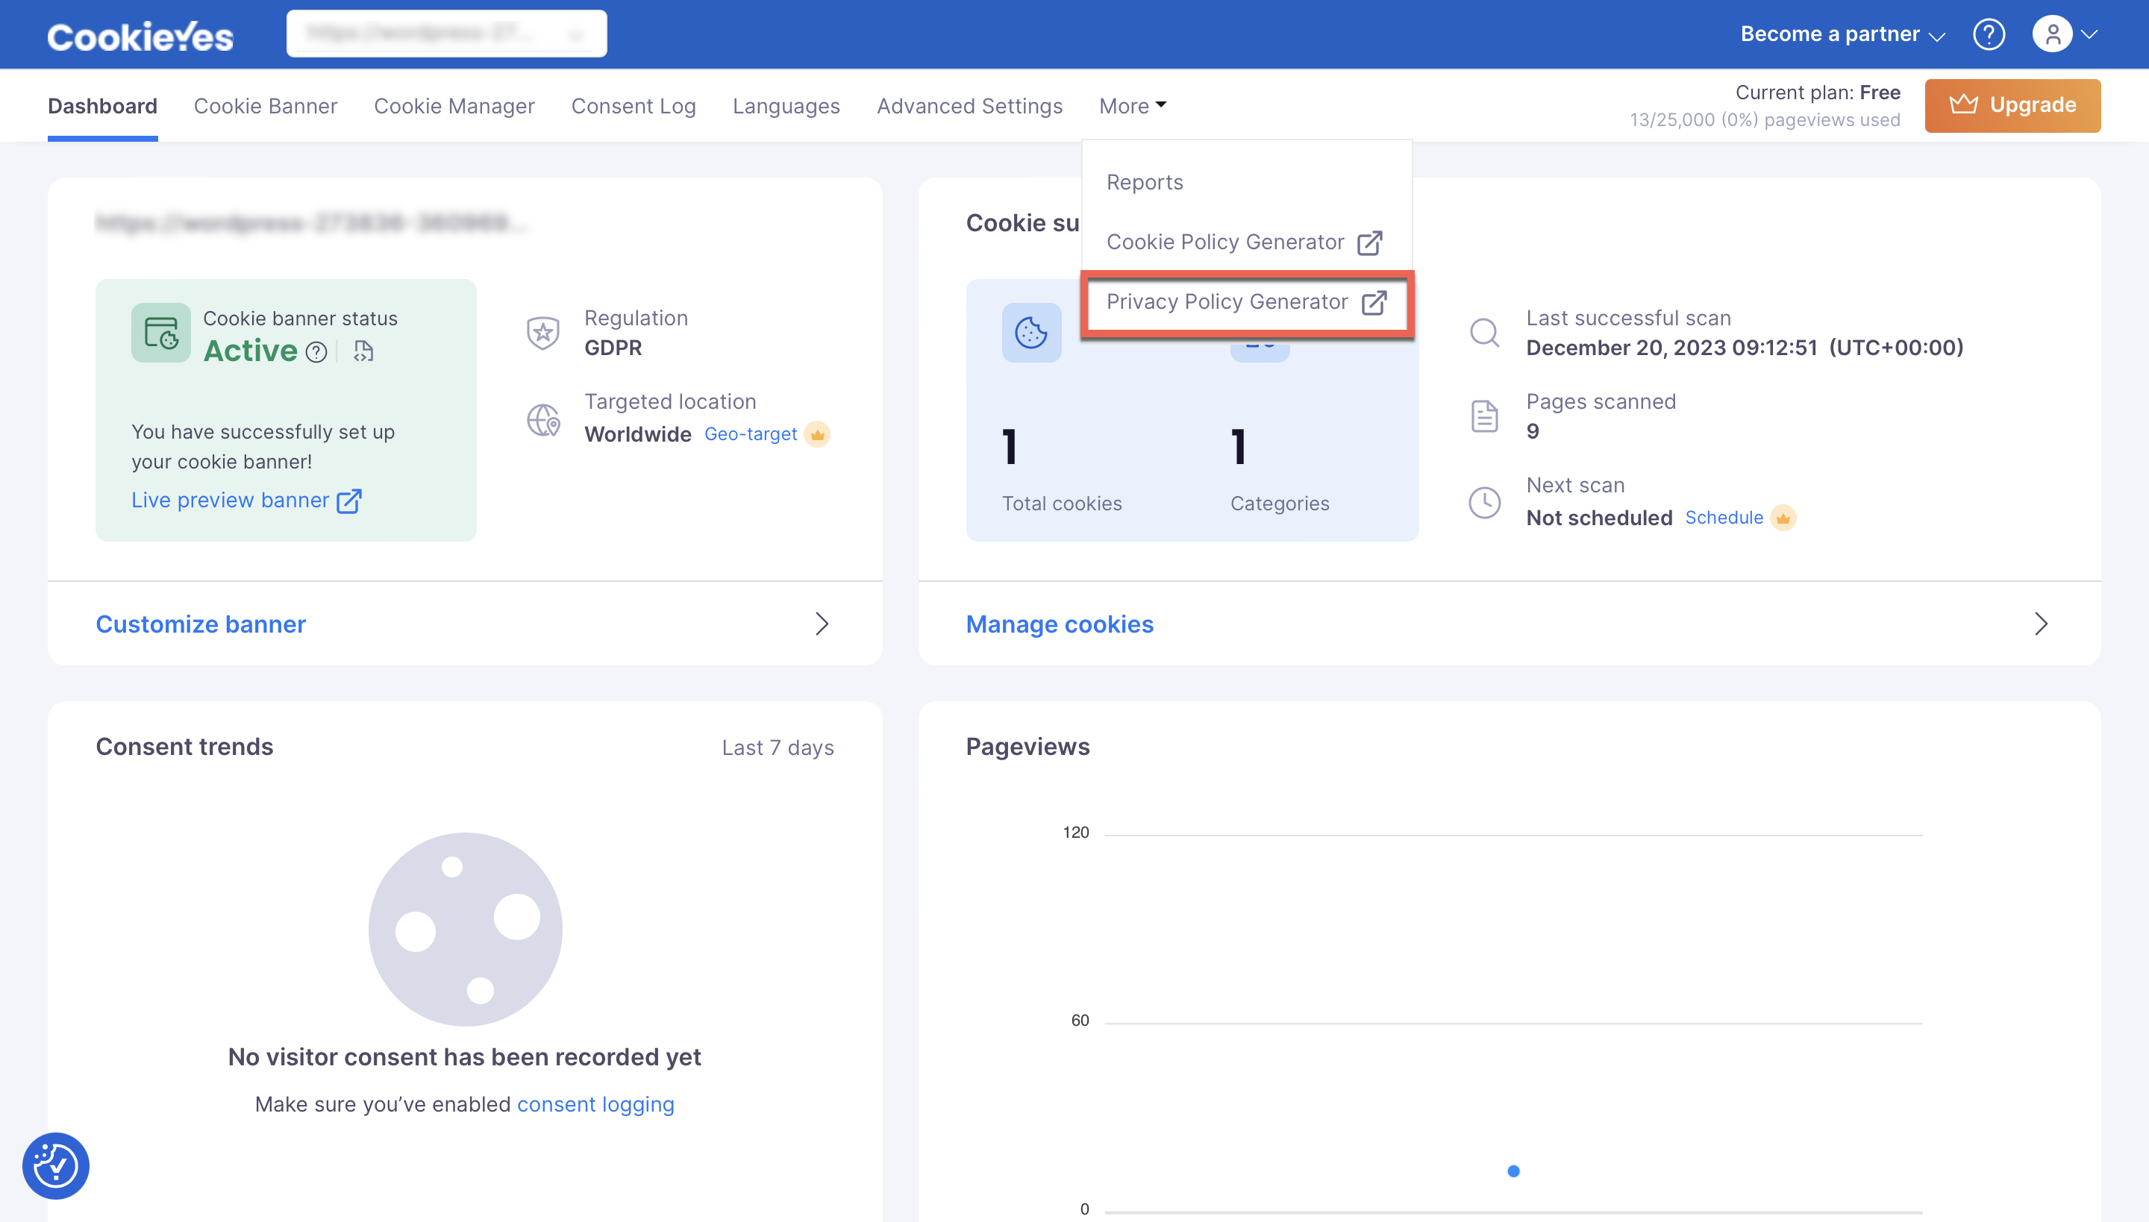The width and height of the screenshot is (2149, 1222).
Task: Click the December 20, 2023 scan timestamp
Action: click(x=1745, y=348)
